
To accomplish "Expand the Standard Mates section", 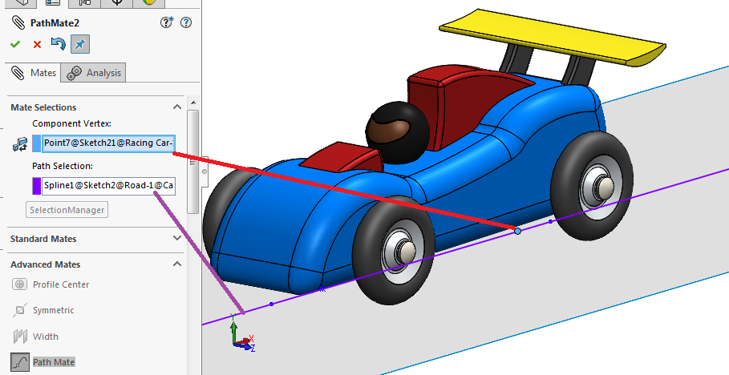I will pos(177,238).
